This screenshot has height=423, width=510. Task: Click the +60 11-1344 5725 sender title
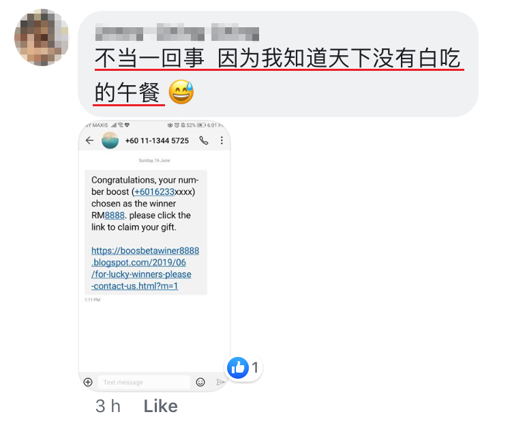157,141
